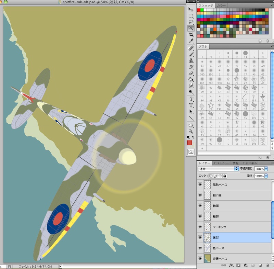Select the Clone Stamp tool
The image size is (274, 269).
tap(191, 60)
